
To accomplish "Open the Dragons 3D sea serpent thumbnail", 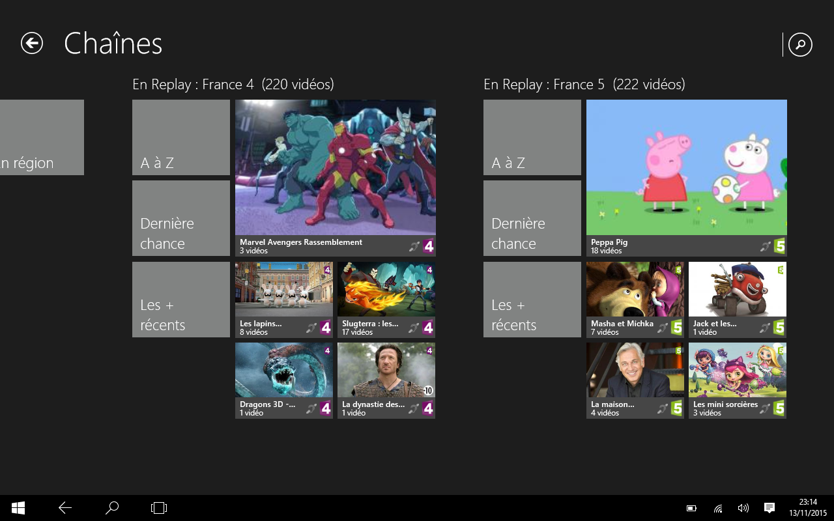I will click(x=284, y=371).
